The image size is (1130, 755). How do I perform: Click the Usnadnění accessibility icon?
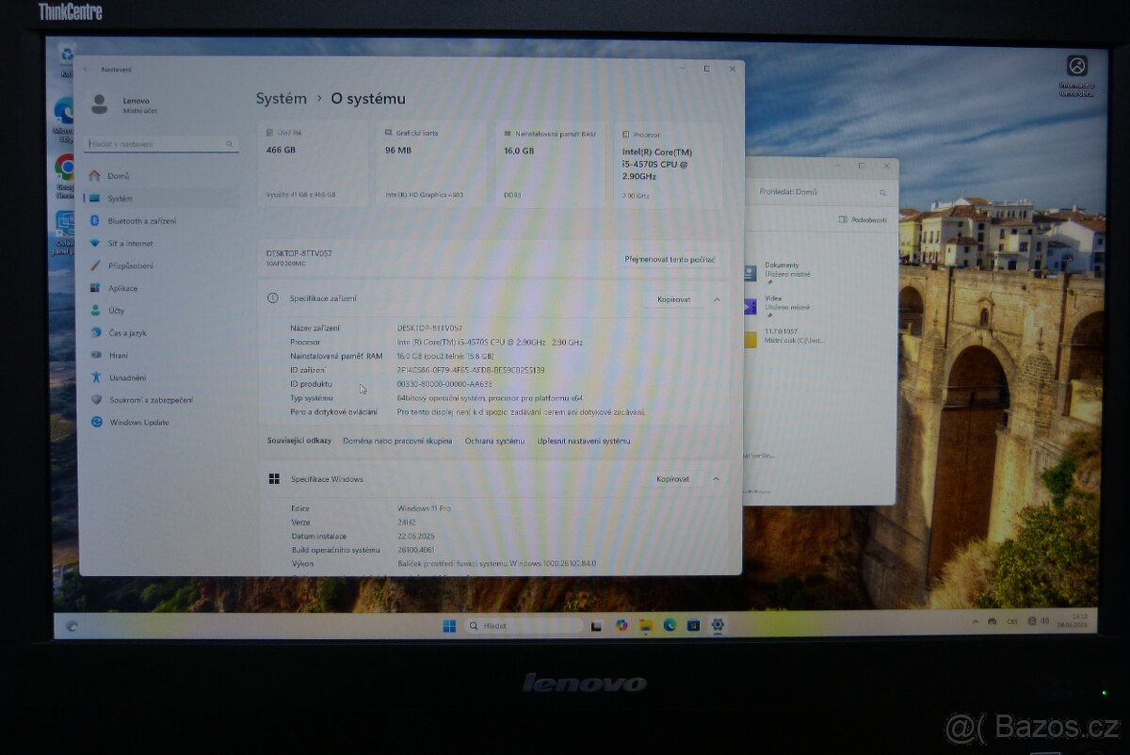point(95,377)
